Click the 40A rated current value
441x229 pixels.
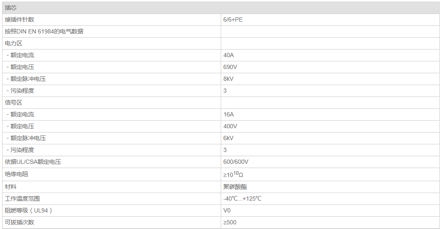[228, 55]
